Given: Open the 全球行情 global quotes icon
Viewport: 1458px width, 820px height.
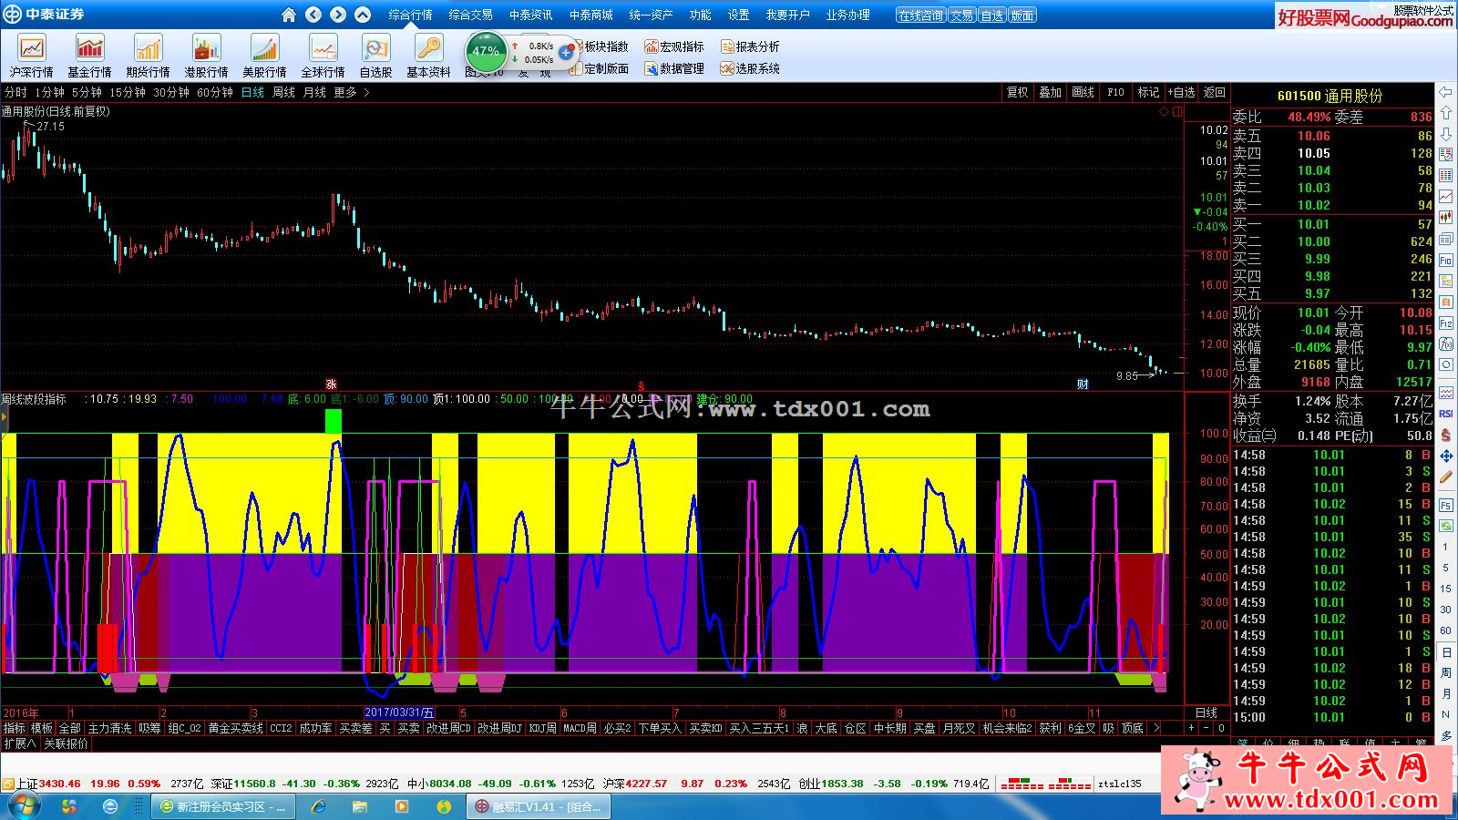Looking at the screenshot, I should click(x=323, y=56).
